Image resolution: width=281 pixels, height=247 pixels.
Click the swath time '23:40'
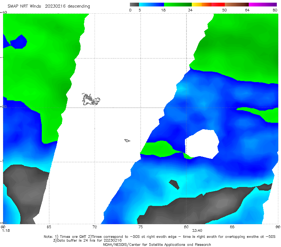pyautogui.click(x=197, y=231)
